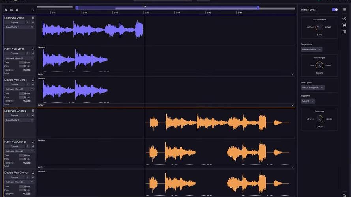Expand output chevron on Double Vox Verse lane

292,105
